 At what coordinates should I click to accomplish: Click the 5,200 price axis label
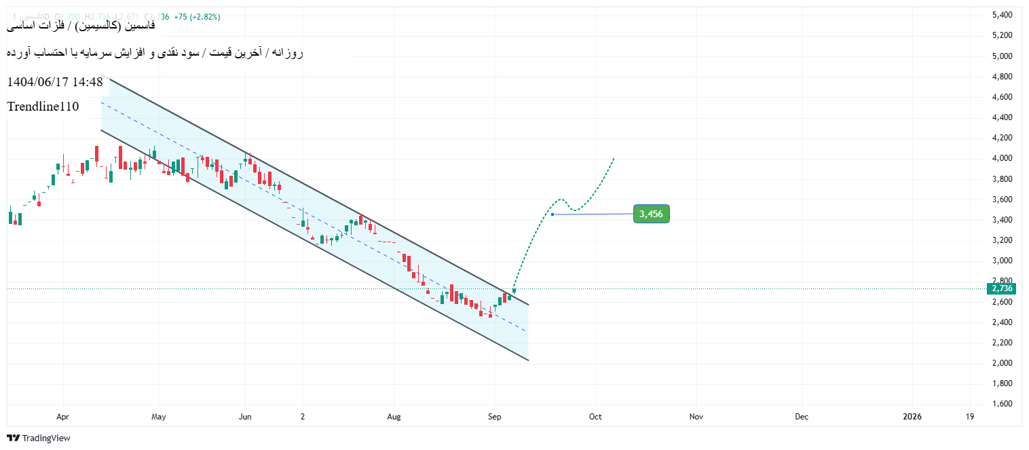point(1002,35)
